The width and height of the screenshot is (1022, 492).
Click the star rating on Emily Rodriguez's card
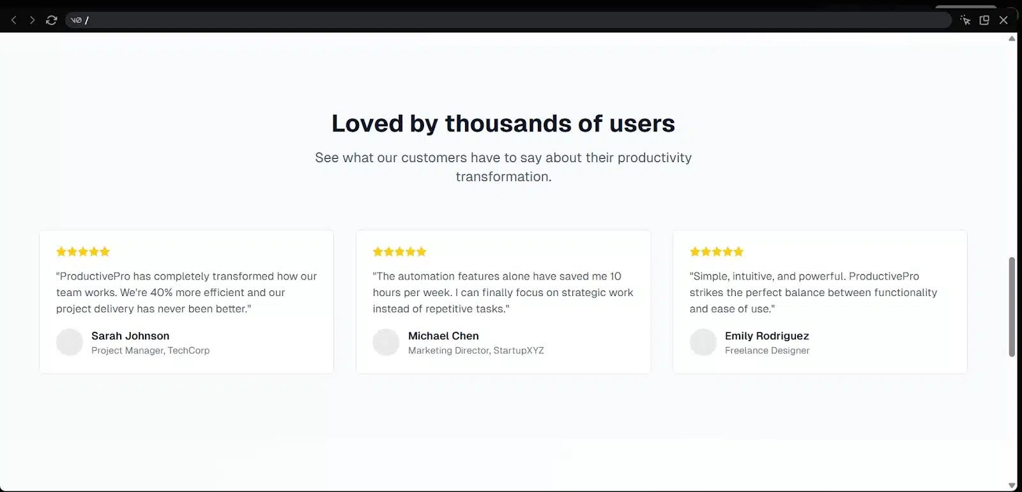tap(717, 251)
